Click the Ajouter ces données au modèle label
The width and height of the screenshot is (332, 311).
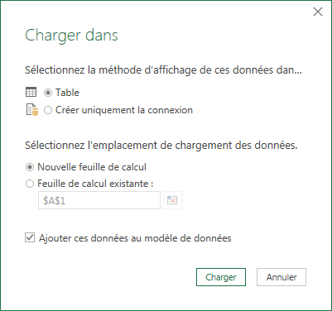click(x=135, y=238)
